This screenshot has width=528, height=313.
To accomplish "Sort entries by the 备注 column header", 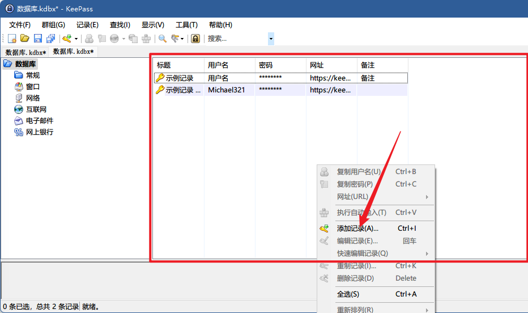I will pyautogui.click(x=382, y=65).
